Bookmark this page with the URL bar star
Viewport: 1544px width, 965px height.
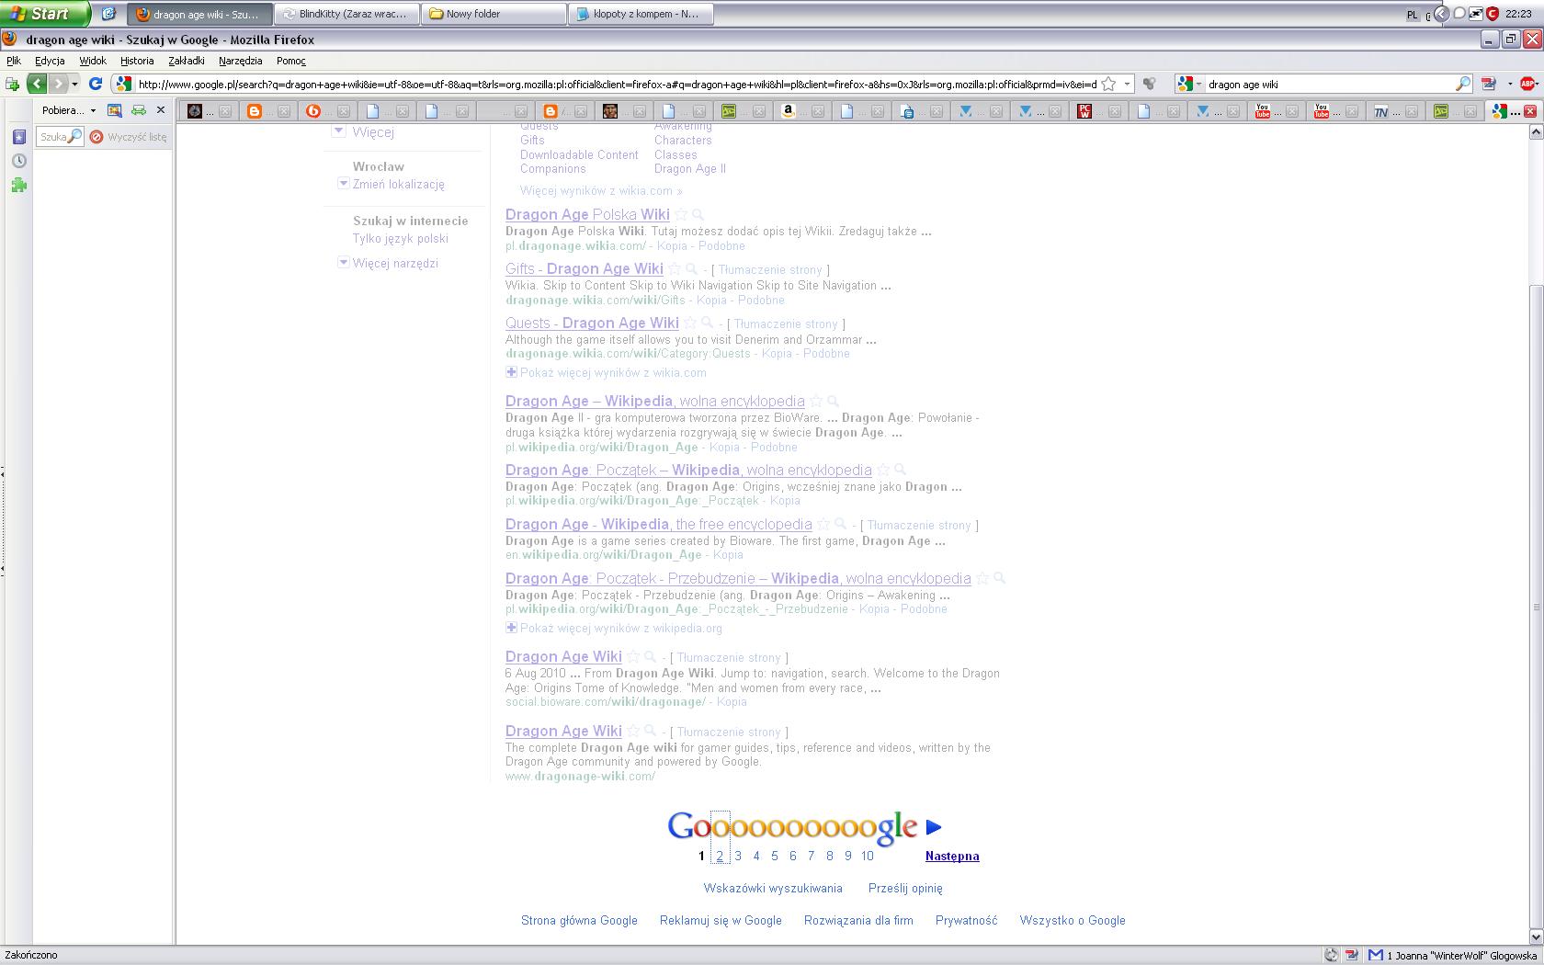1108,84
